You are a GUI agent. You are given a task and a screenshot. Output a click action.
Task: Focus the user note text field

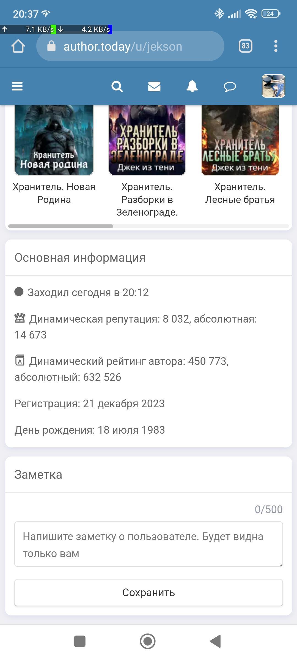[x=148, y=544]
